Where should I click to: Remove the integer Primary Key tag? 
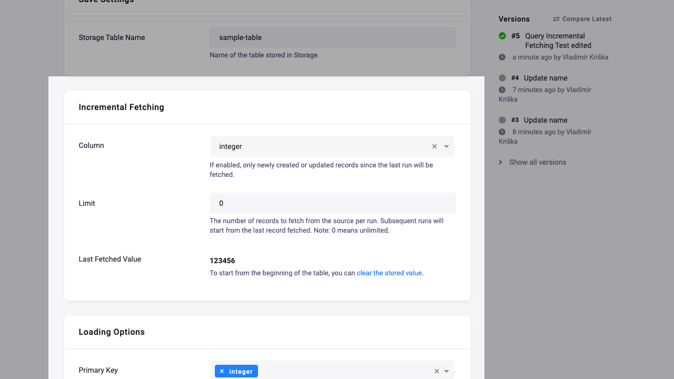[x=221, y=371]
